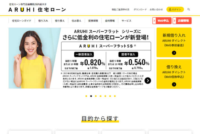This screenshot has width=200, height=134.
Task: Select the active black carousel dot
Action: [91, 96]
